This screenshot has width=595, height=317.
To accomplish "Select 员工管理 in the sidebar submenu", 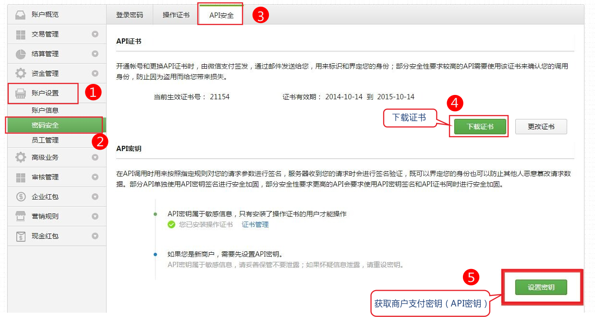I will click(x=45, y=140).
